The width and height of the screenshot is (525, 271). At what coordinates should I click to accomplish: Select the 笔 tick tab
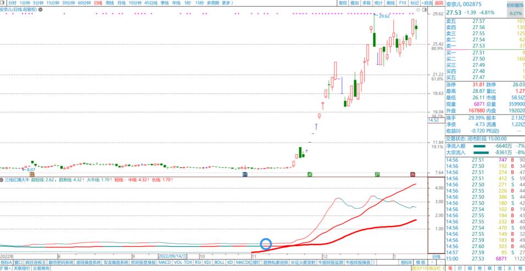point(450,268)
